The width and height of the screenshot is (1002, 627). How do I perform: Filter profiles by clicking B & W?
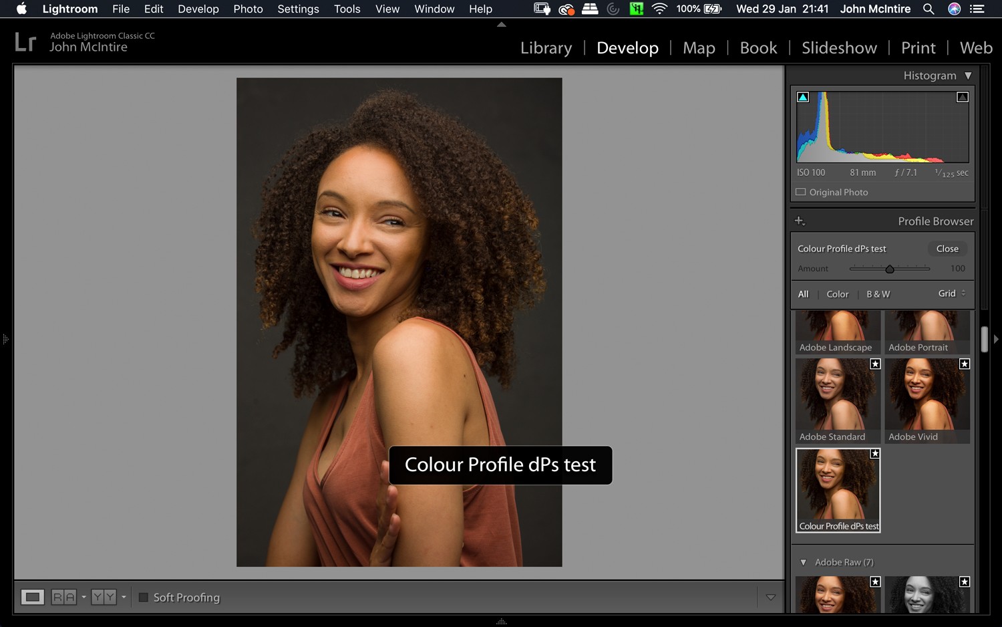pyautogui.click(x=878, y=293)
